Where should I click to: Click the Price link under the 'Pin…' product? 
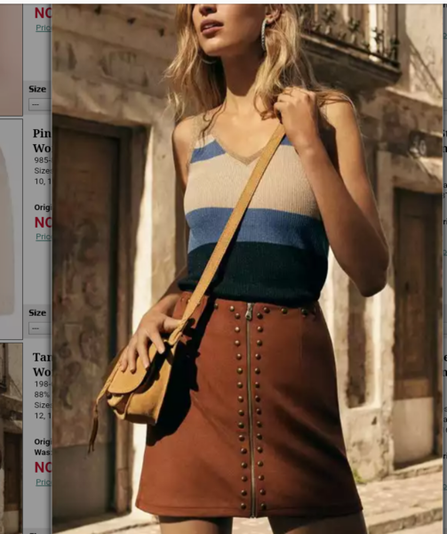44,237
